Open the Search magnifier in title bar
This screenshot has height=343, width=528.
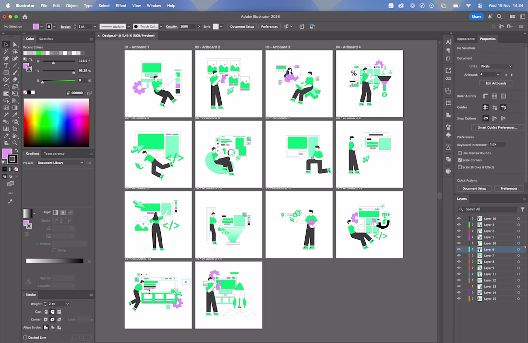tap(499, 16)
